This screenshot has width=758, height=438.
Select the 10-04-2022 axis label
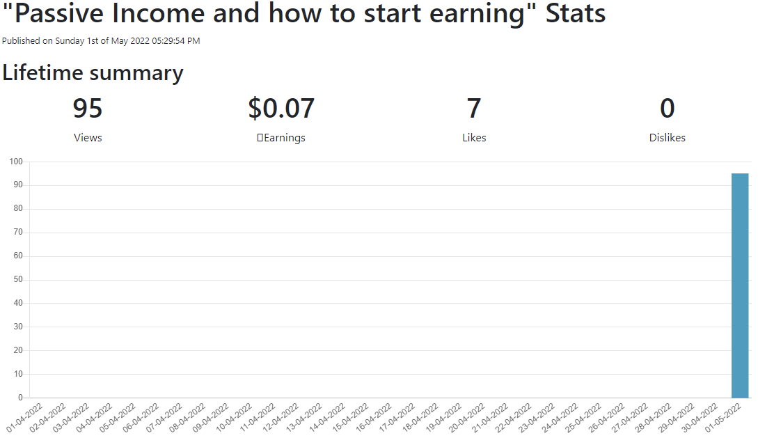pyautogui.click(x=235, y=417)
